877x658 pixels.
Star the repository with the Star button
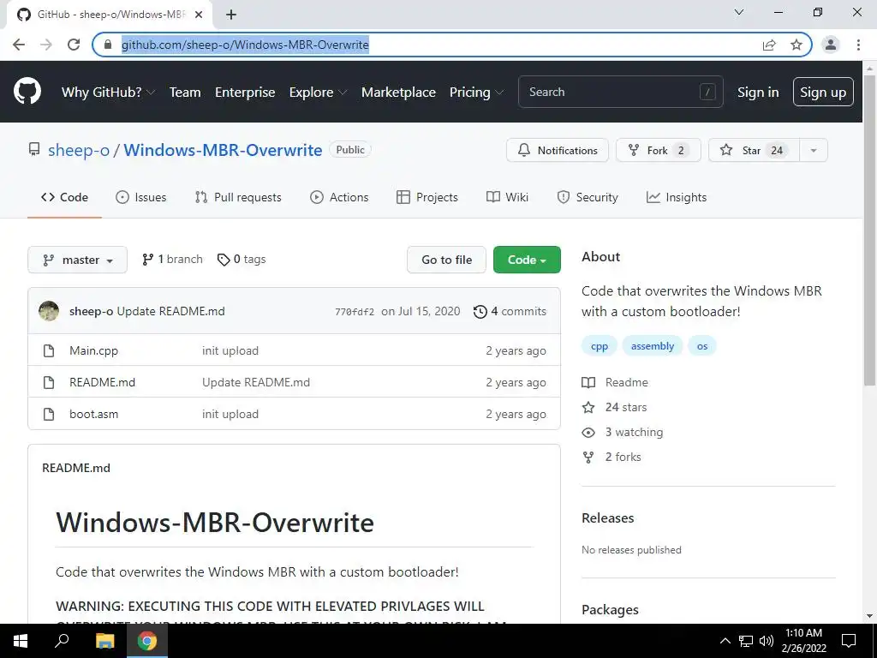[x=754, y=150]
